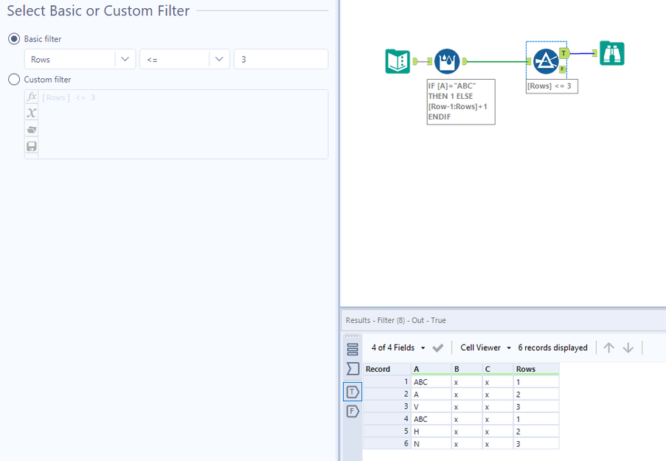Select the Filter tool on canvas

click(x=546, y=62)
